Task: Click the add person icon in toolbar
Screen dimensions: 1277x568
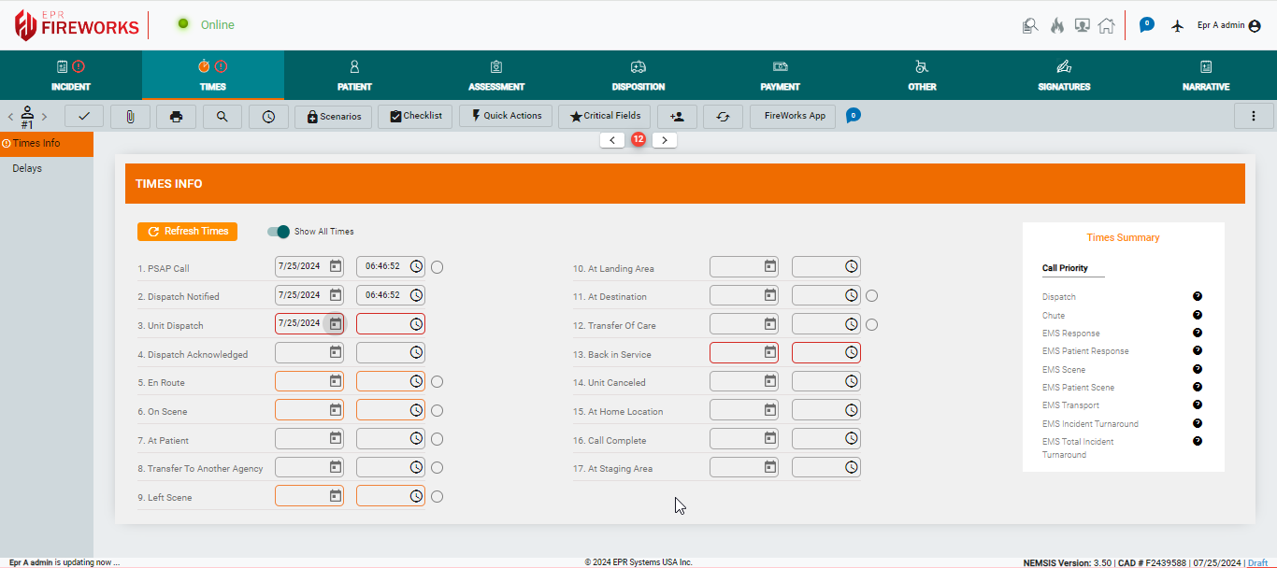Action: [x=677, y=116]
